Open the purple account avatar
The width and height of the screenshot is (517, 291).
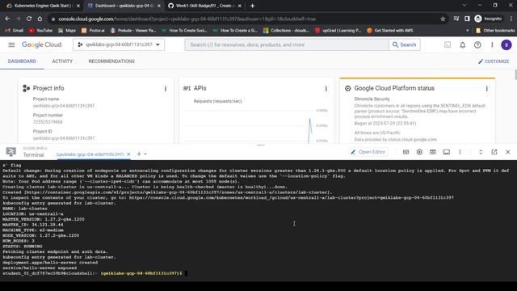[506, 44]
